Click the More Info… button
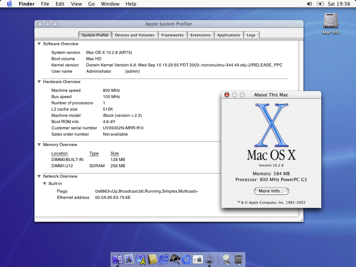Viewport: 356px width, 267px height. [x=271, y=191]
